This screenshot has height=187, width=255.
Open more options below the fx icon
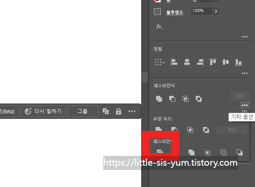coord(245,37)
